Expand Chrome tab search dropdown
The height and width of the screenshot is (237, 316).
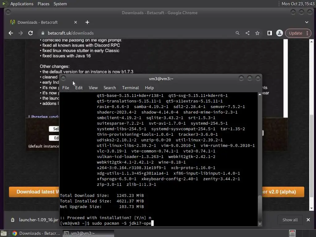[306, 22]
